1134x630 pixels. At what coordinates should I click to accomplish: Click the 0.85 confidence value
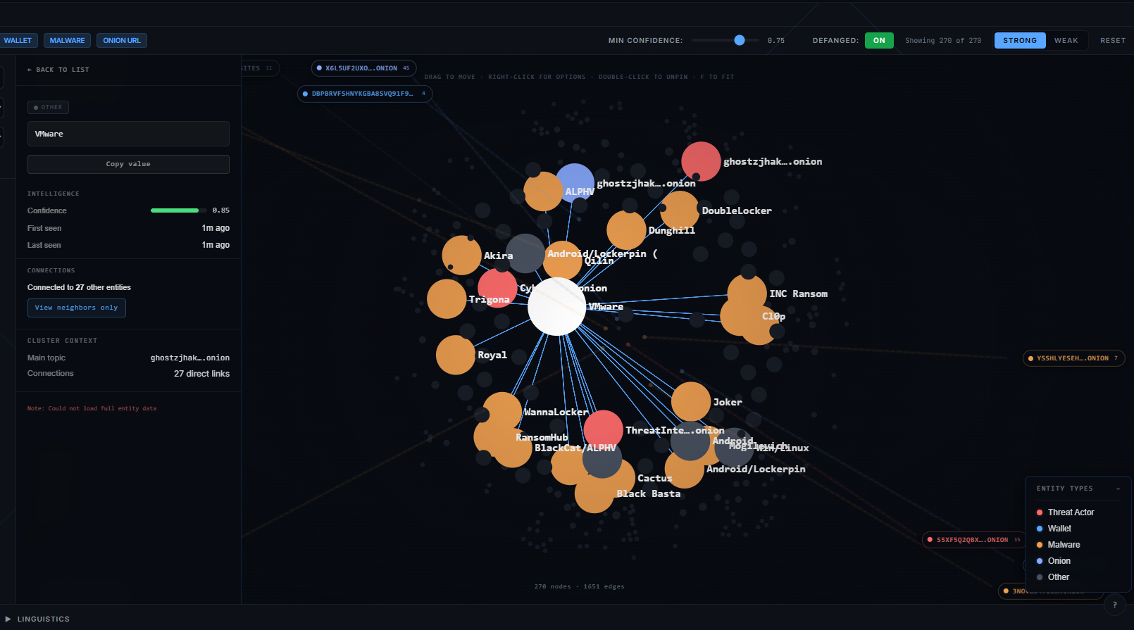point(220,210)
